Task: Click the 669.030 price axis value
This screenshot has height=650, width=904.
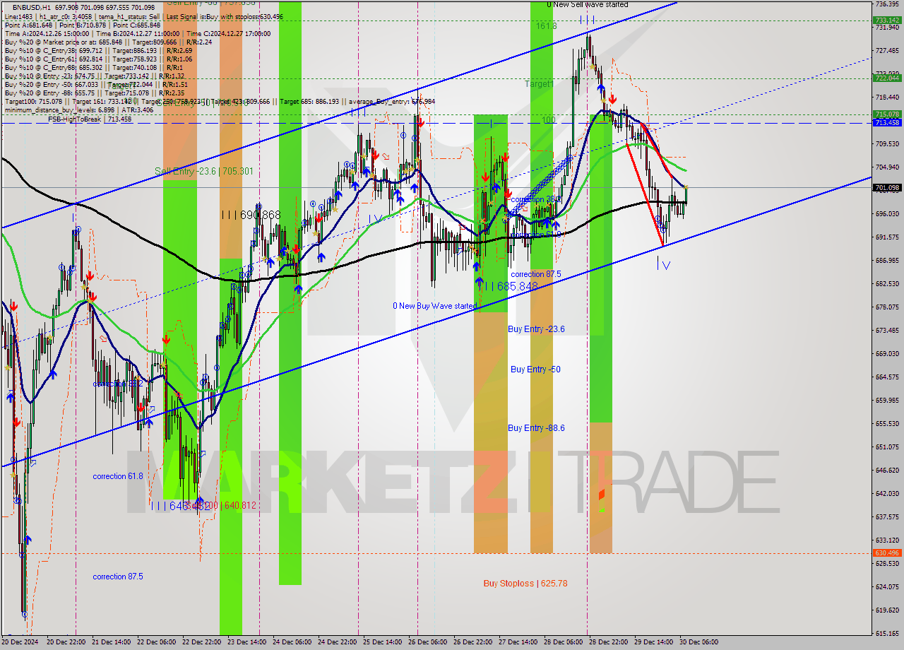Action: click(x=887, y=353)
